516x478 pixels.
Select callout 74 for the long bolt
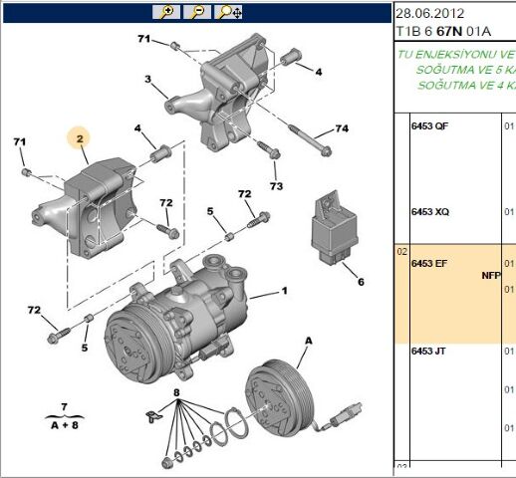pos(342,128)
